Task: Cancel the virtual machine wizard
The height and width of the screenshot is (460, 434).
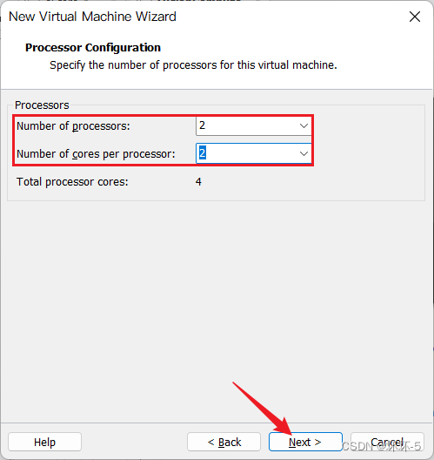Action: (387, 442)
